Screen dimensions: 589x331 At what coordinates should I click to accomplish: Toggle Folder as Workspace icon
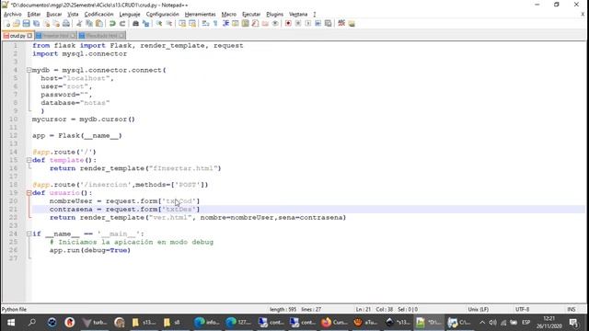265,24
